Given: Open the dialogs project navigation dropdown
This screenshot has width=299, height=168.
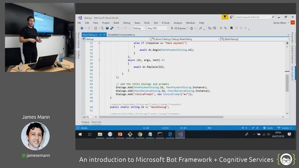Looking at the screenshot, I should [x=116, y=39].
